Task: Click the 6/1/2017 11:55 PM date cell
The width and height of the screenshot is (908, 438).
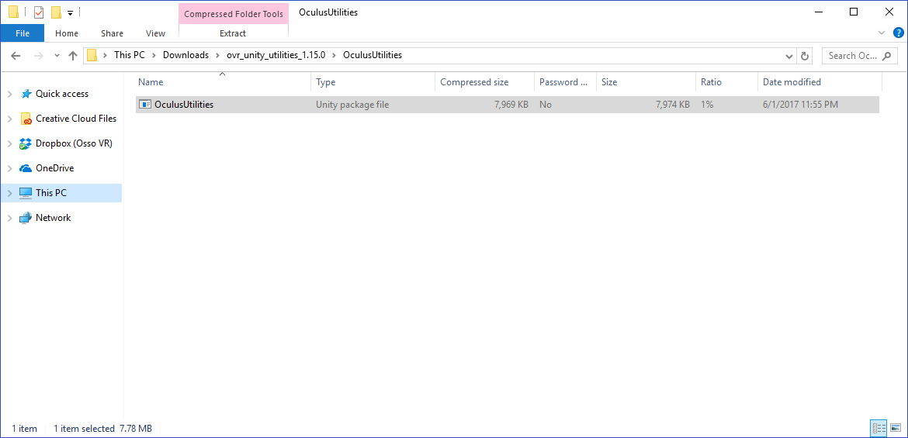Action: (x=801, y=105)
